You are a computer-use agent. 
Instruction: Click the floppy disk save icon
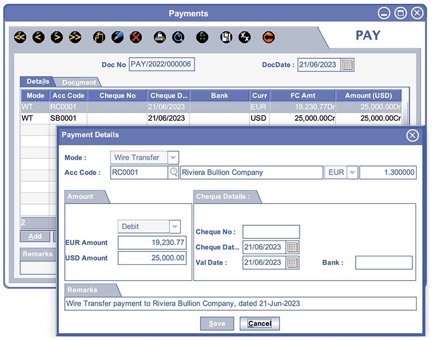pyautogui.click(x=226, y=37)
